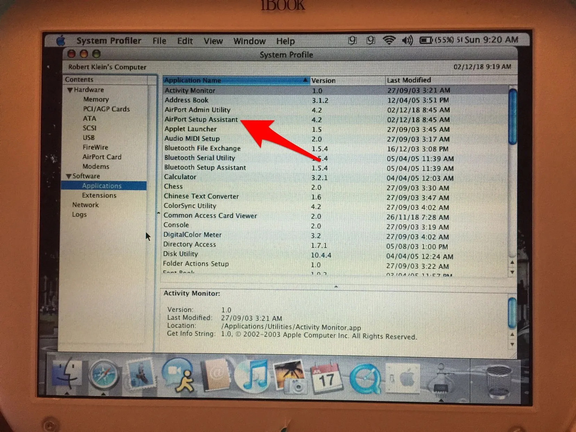576x432 pixels.
Task: Open iCal calendar icon in Dock
Action: point(326,377)
